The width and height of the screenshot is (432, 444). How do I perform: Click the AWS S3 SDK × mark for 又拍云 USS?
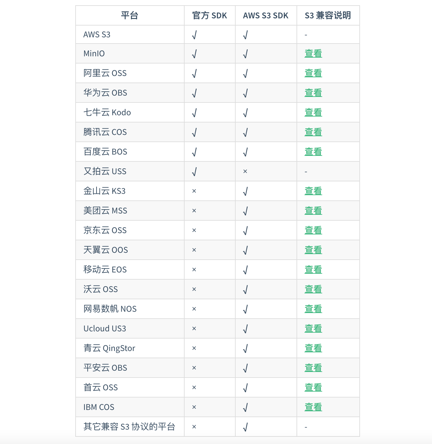pos(245,171)
